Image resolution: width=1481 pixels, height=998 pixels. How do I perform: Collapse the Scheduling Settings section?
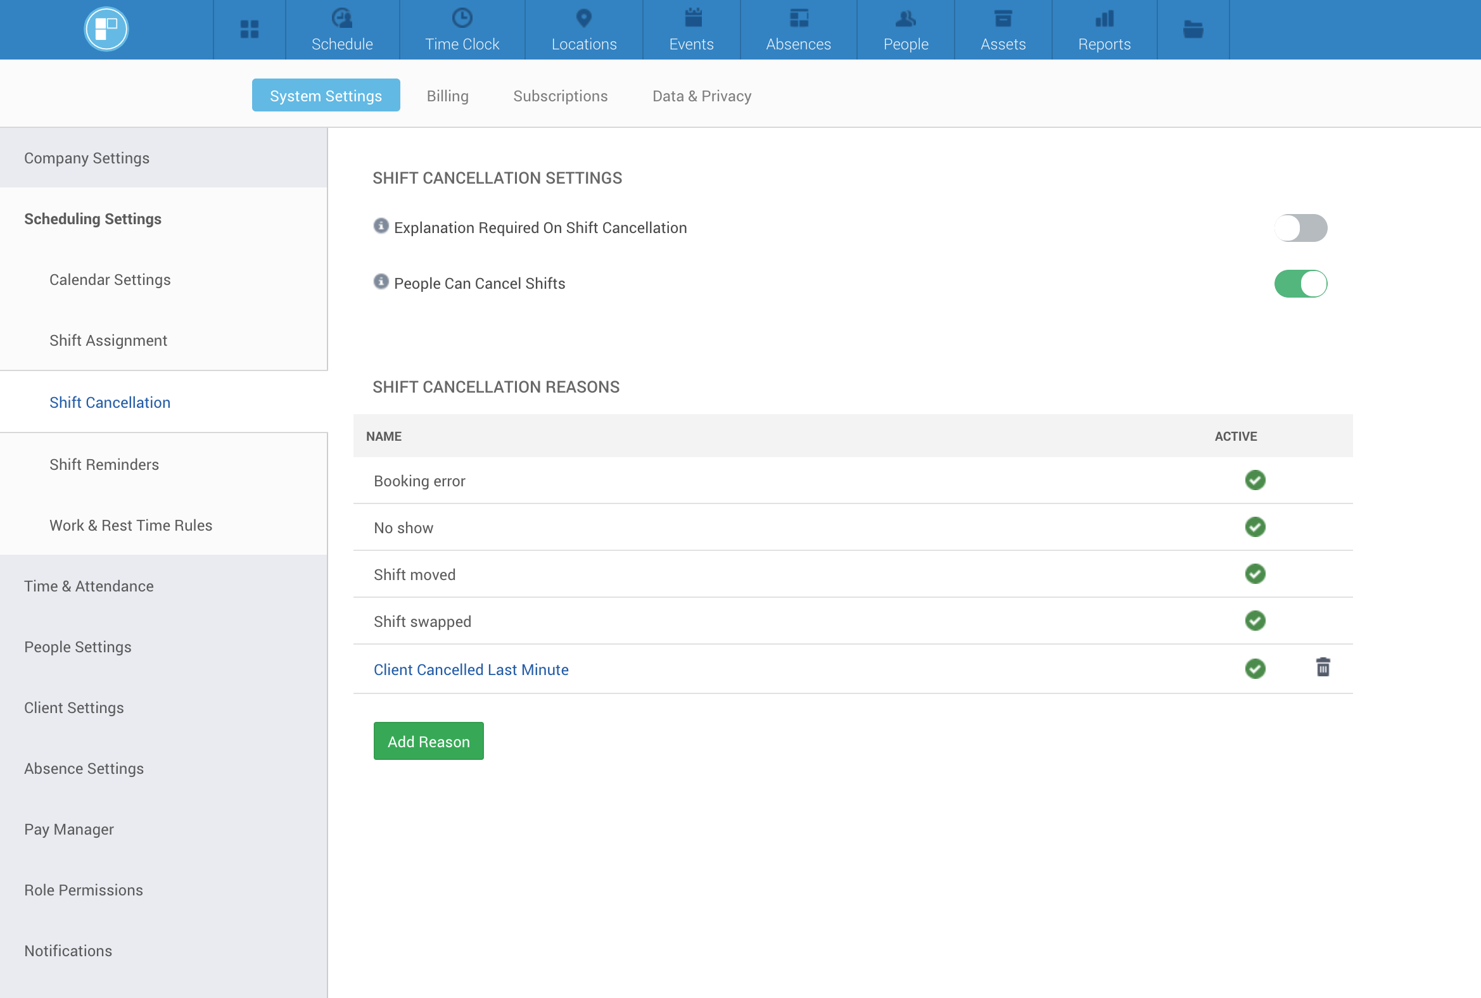click(93, 219)
